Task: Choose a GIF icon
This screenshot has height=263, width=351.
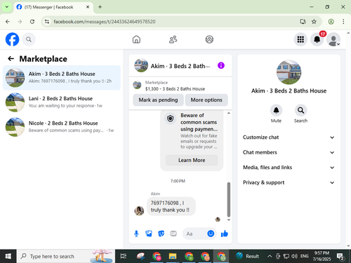Action: [173, 234]
